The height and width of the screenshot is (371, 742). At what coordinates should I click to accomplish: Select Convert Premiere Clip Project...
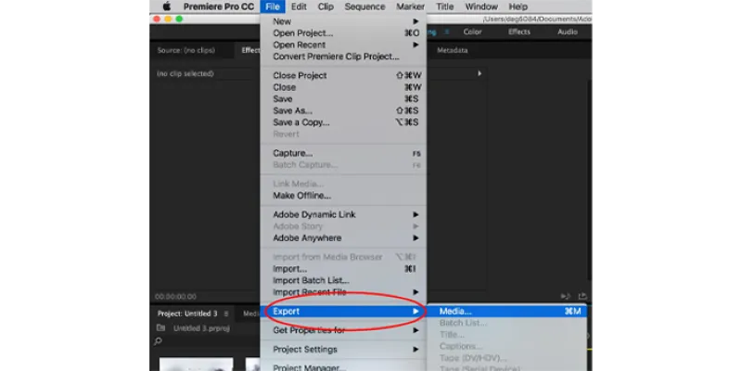343,57
